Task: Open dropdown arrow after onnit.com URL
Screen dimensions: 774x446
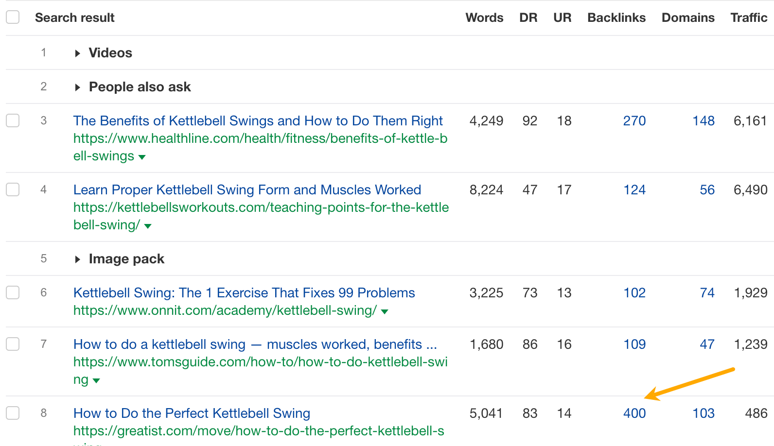Action: [x=385, y=311]
